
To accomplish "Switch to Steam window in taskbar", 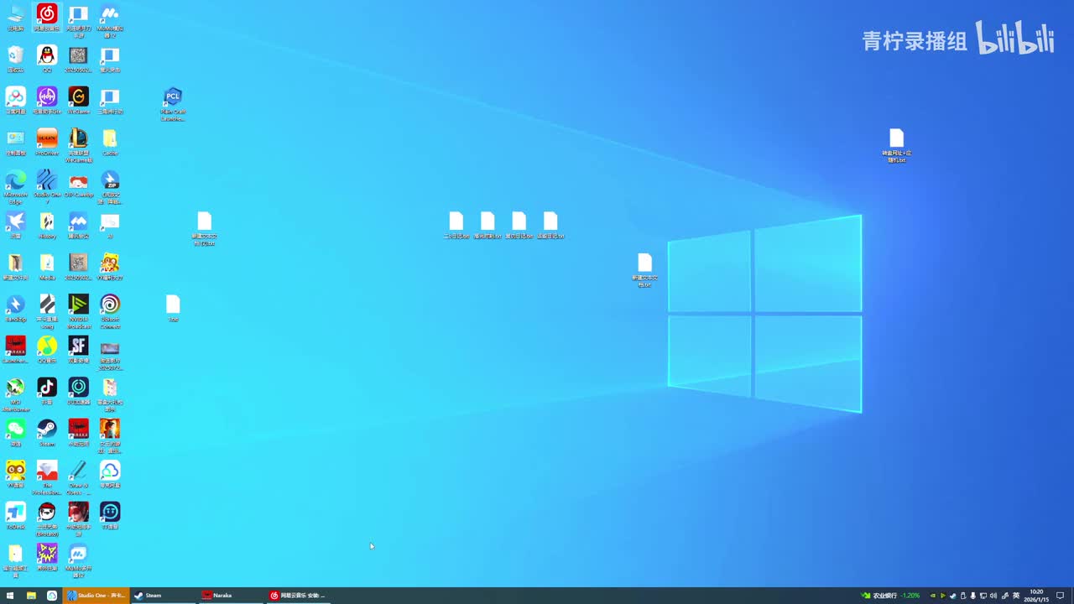I will click(x=164, y=596).
